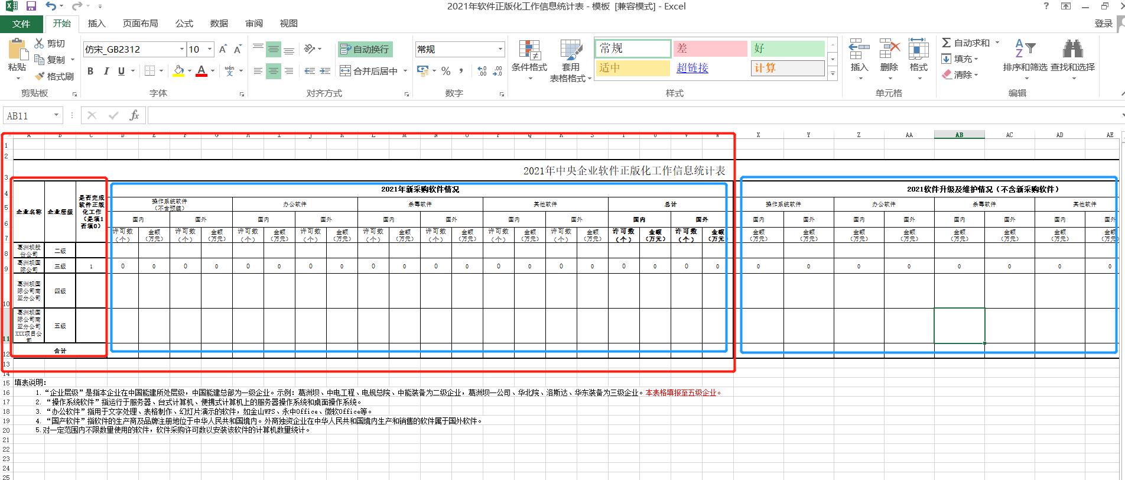The height and width of the screenshot is (480, 1125).
Task: Open the 文件 file tab
Action: pos(21,24)
